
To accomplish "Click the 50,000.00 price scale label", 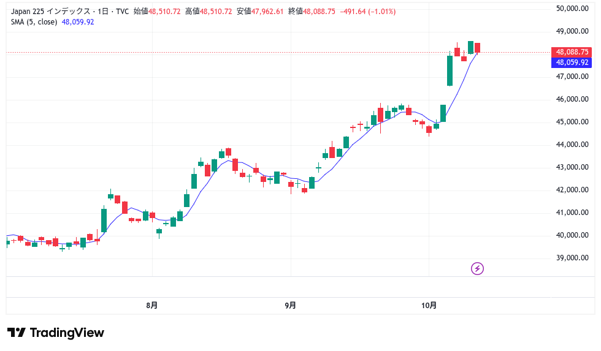I will (572, 9).
